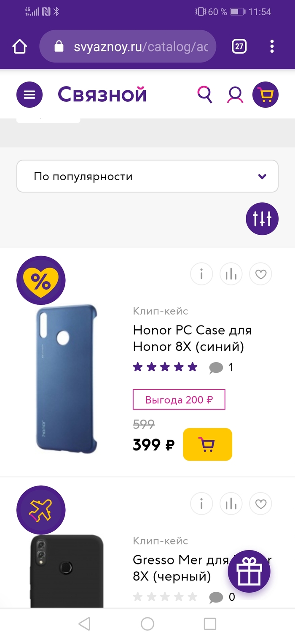Add Honor PC Case to comparison
295x640 pixels.
pyautogui.click(x=231, y=274)
